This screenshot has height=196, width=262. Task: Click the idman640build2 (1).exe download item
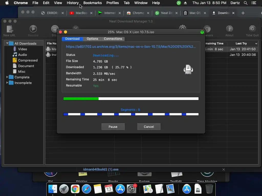101,169
